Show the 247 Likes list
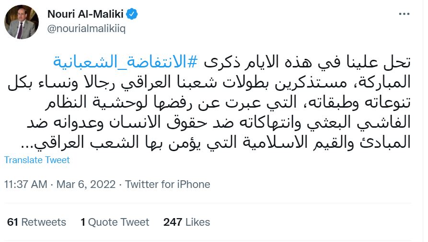 pyautogui.click(x=186, y=222)
